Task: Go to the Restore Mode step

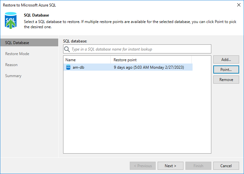Action: [x=17, y=54]
